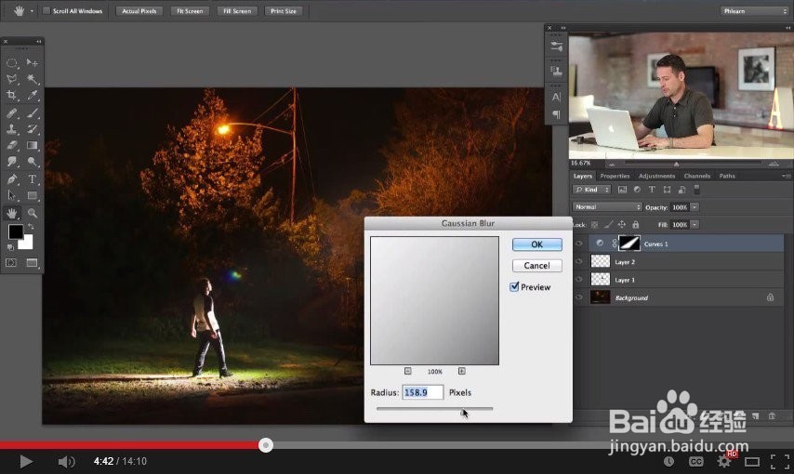Select the Path Selection arrow tool

point(12,195)
